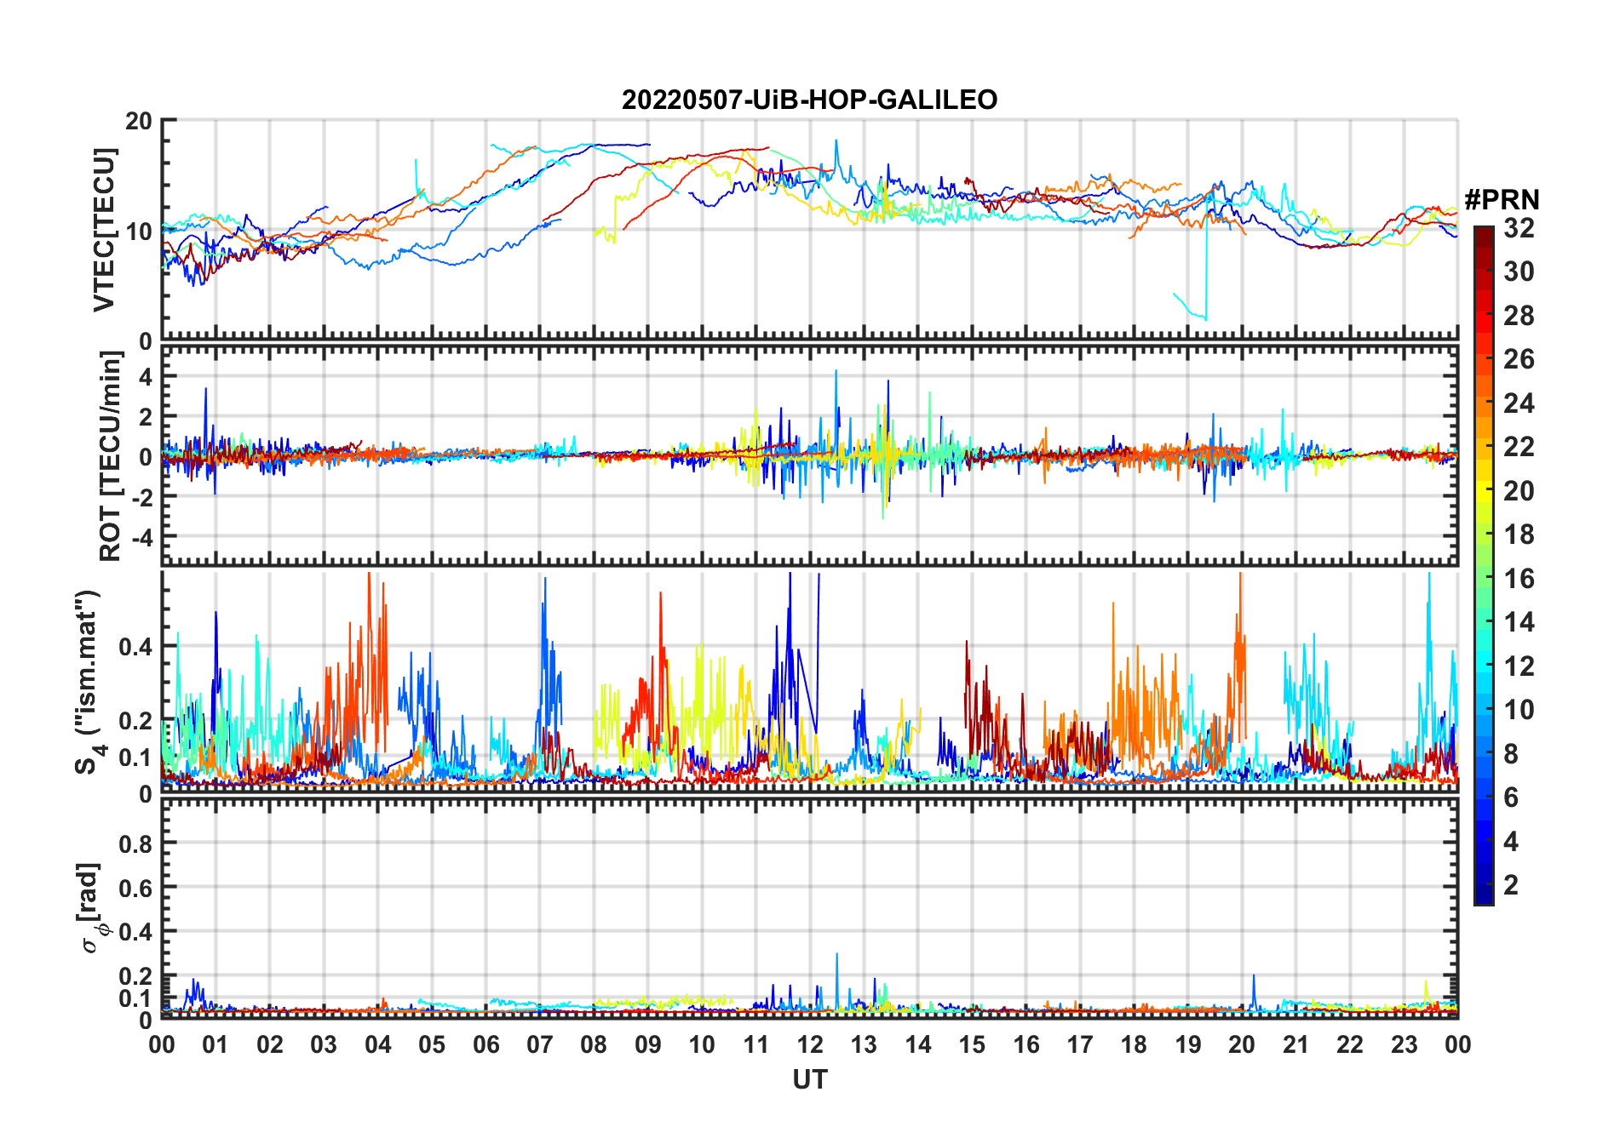Select the S4 ("ism.mat") axis label
The image size is (1620, 1132).
point(89,683)
